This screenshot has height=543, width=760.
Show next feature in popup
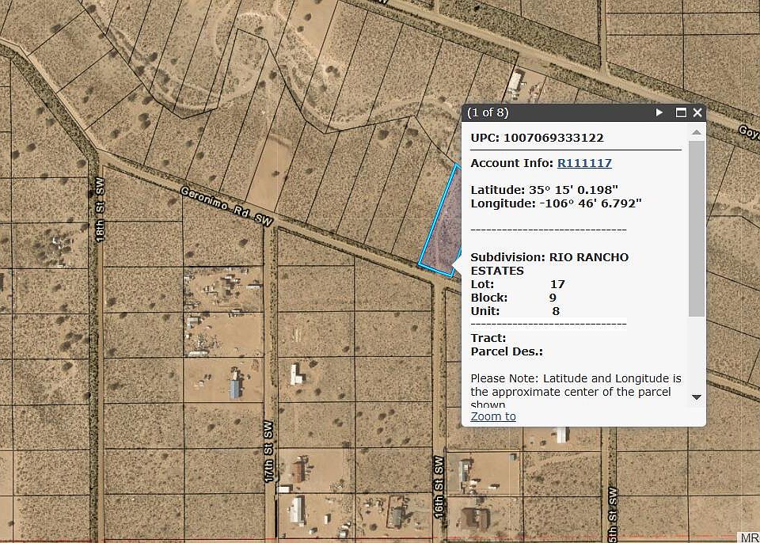(659, 112)
